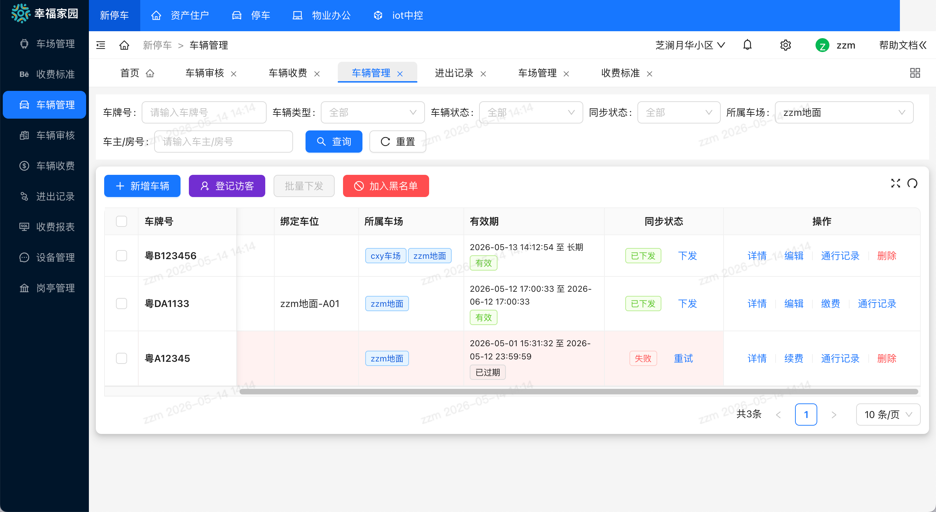Focus the 车主/房号 input field
The height and width of the screenshot is (512, 936).
point(224,141)
